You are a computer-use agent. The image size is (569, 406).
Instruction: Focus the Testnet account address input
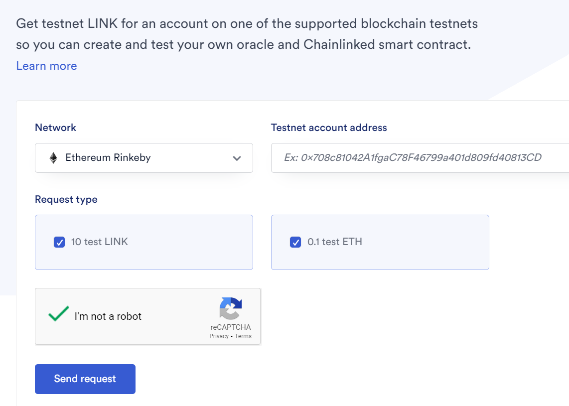[x=420, y=158]
